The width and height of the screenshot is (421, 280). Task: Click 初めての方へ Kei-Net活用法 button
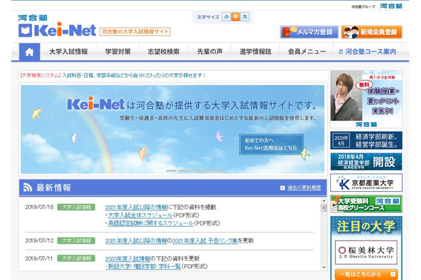coord(271,145)
